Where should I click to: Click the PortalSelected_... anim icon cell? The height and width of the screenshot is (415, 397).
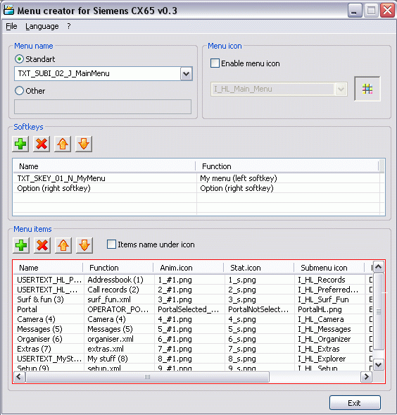(x=189, y=309)
